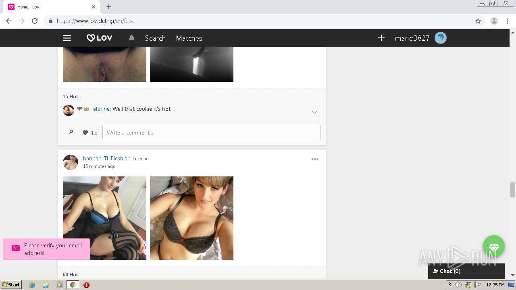Click the page vertical scrollbar thumb
Image resolution: width=516 pixels, height=290 pixels.
click(513, 190)
